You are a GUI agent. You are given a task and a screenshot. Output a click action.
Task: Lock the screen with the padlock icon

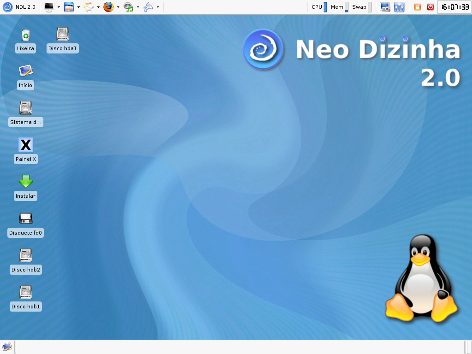418,6
